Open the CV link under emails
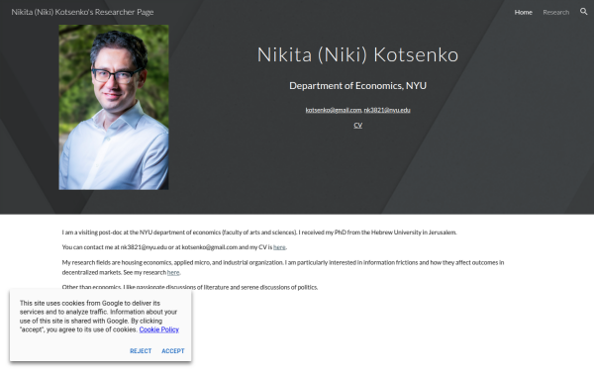594x371 pixels. click(x=357, y=126)
